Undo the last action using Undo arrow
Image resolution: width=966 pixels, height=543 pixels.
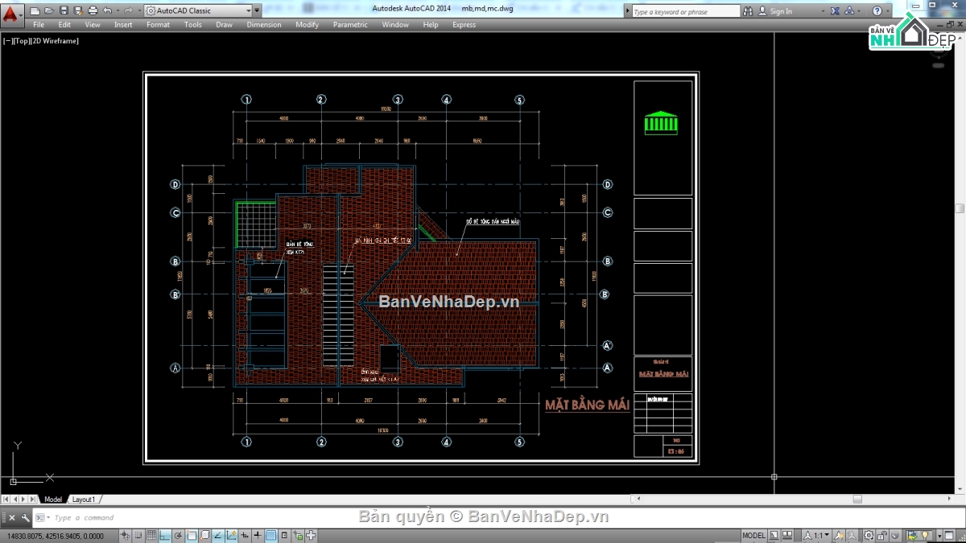[107, 10]
